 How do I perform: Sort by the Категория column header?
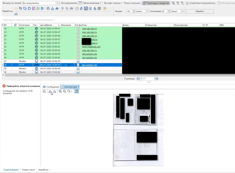click(26, 25)
